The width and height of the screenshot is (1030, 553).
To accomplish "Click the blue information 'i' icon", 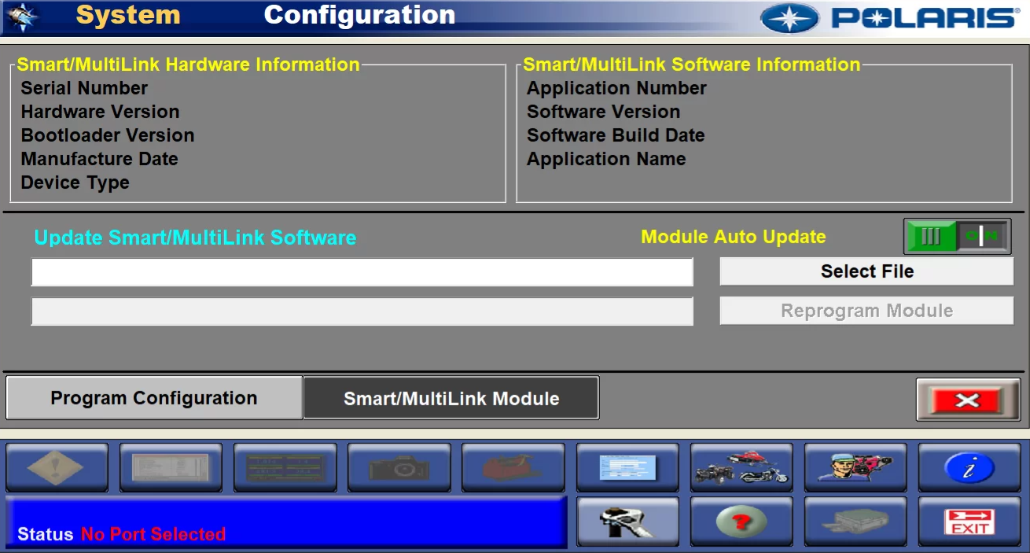I will [x=969, y=467].
